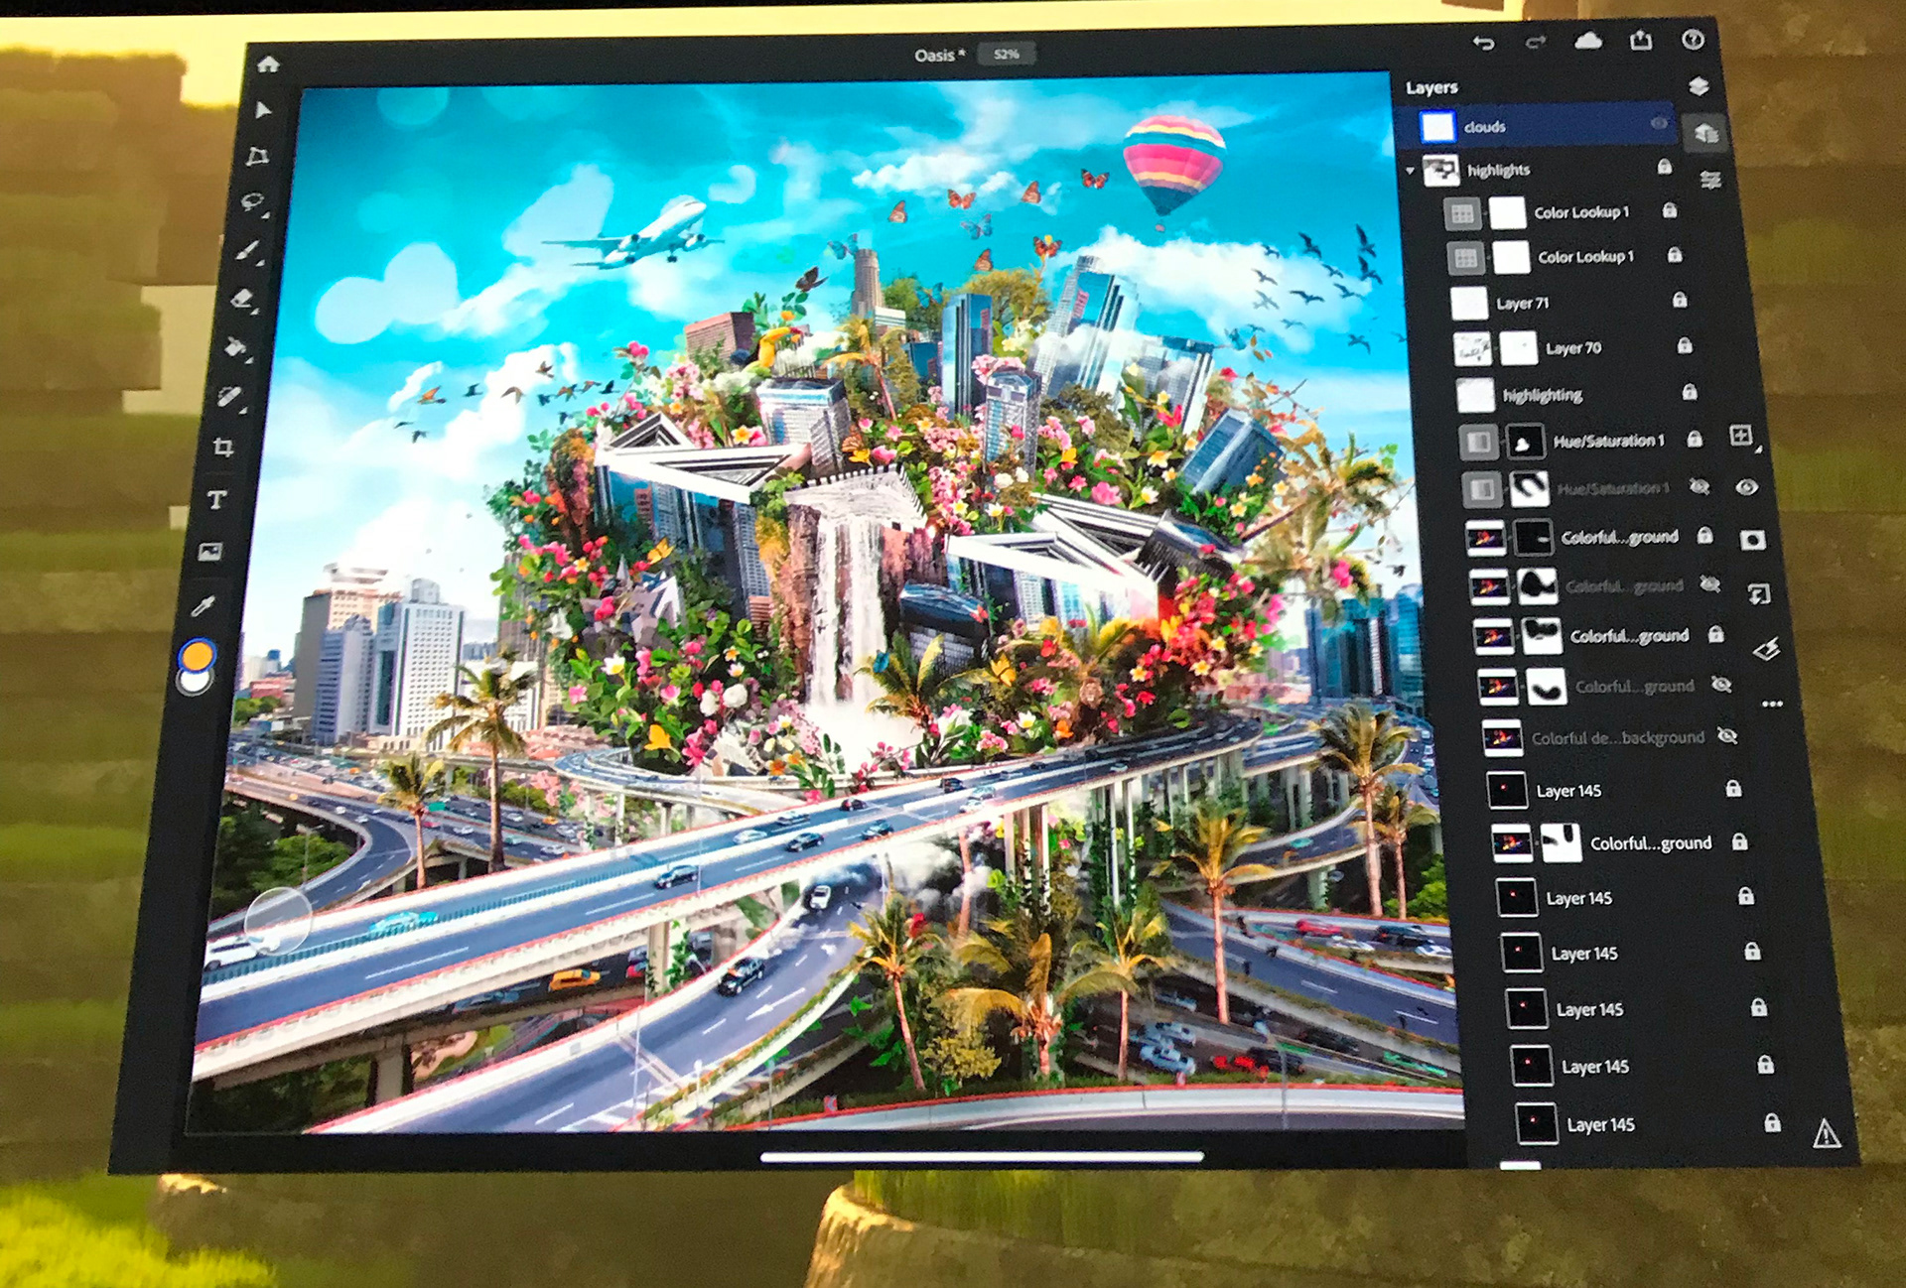This screenshot has width=1906, height=1288.
Task: Select the Lasso tool
Action: [253, 203]
